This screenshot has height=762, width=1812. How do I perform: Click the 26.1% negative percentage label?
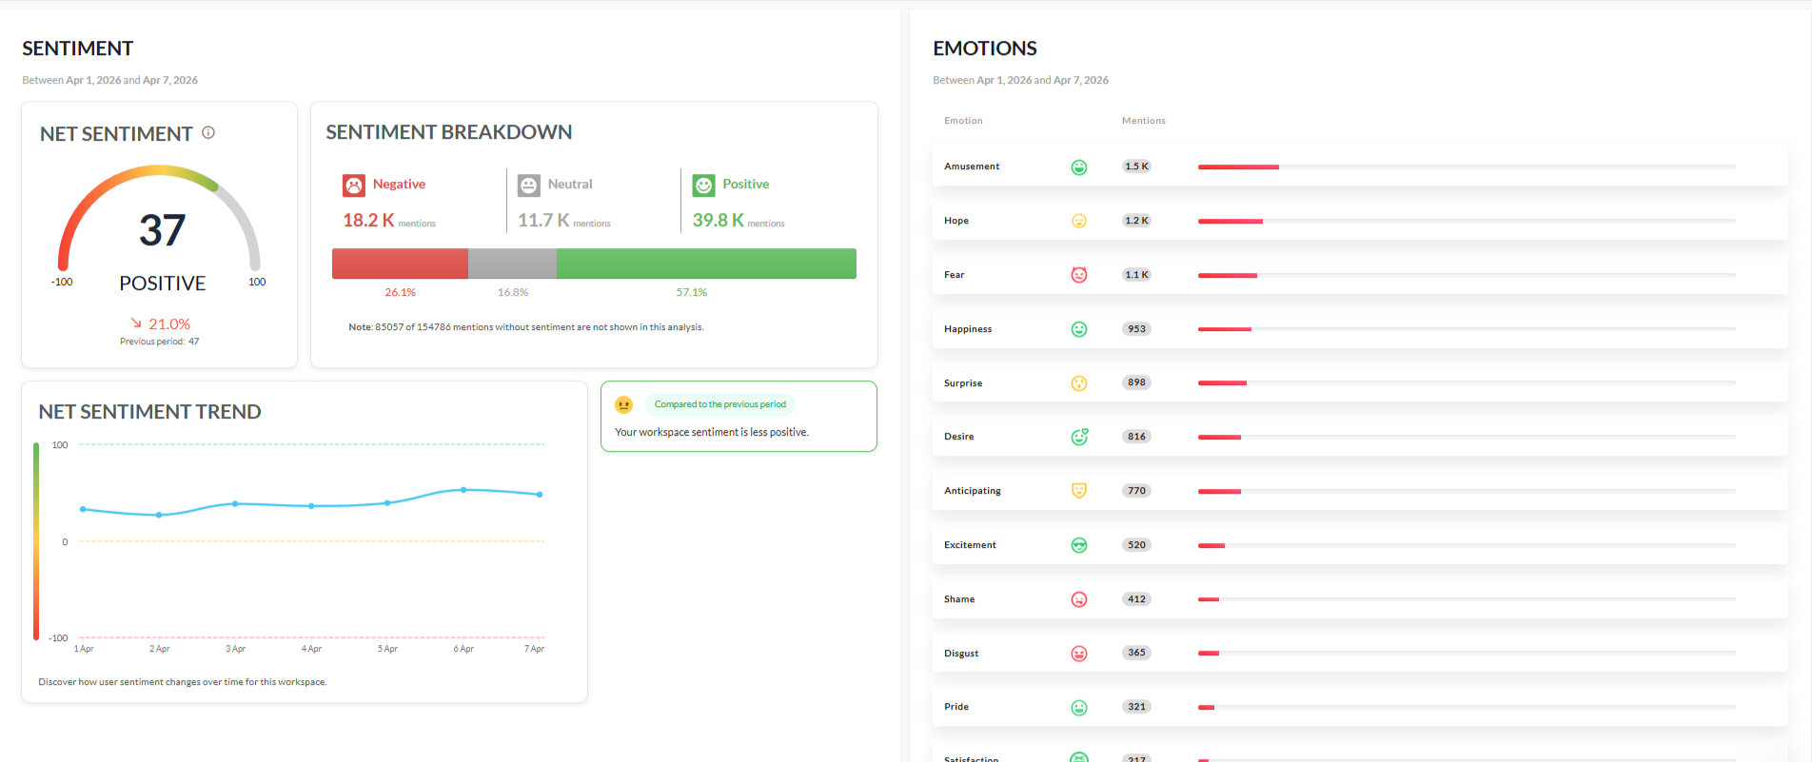click(x=400, y=292)
